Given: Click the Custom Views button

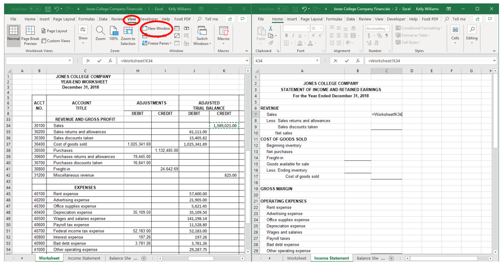Looking at the screenshot, I should [56, 41].
